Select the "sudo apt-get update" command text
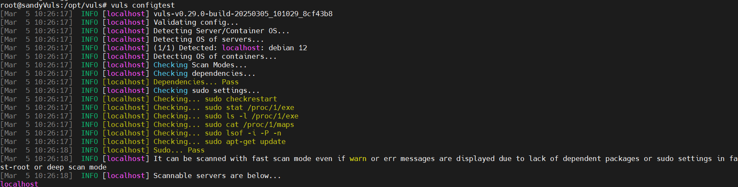This screenshot has height=187, width=738. click(245, 141)
